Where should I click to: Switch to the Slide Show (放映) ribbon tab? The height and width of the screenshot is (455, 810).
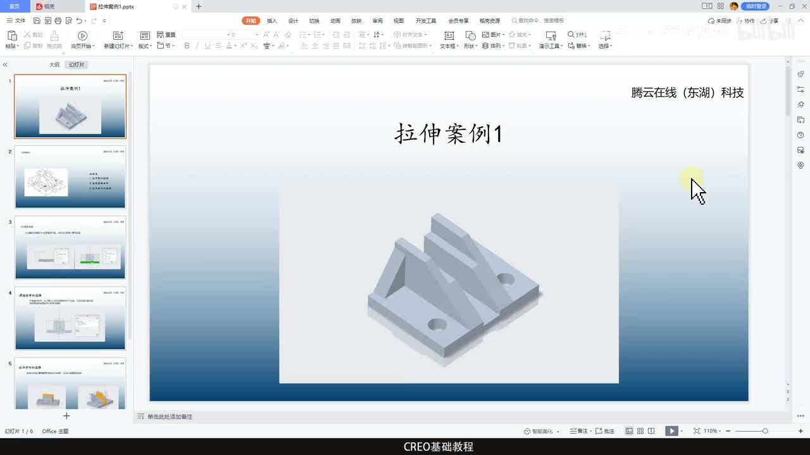pyautogui.click(x=356, y=21)
